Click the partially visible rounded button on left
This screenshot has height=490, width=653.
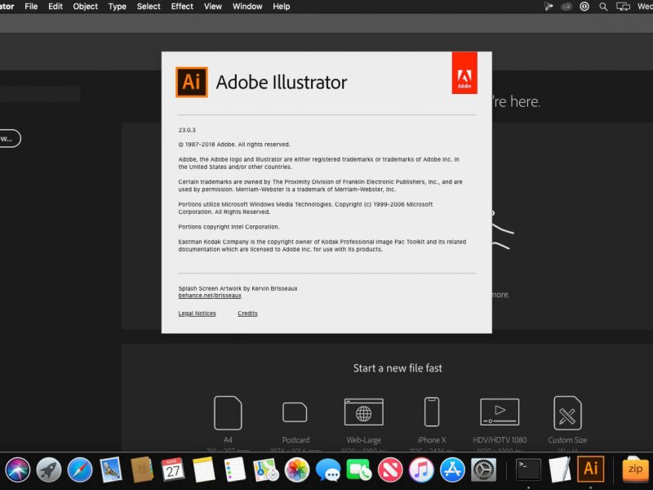10,138
